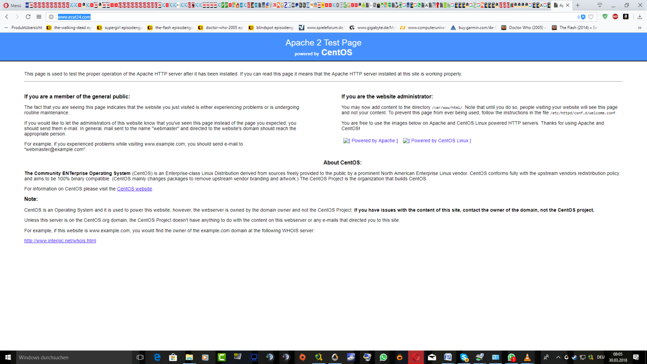This screenshot has width=647, height=364.
Task: Open the downloads icon
Action: tap(640, 17)
